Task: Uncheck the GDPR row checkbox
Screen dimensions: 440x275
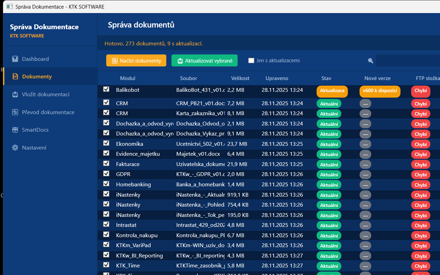Action: coord(106,174)
